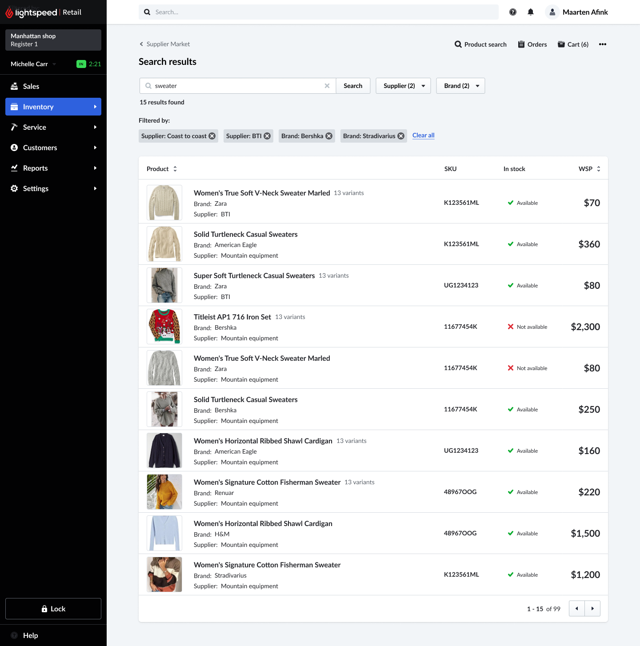Viewport: 640px width, 646px height.
Task: Open notifications bell icon
Action: 531,12
